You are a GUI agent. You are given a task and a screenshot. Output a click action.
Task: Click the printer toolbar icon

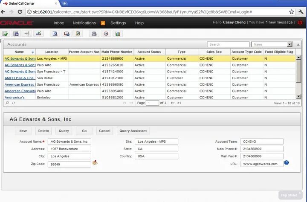click(x=94, y=34)
